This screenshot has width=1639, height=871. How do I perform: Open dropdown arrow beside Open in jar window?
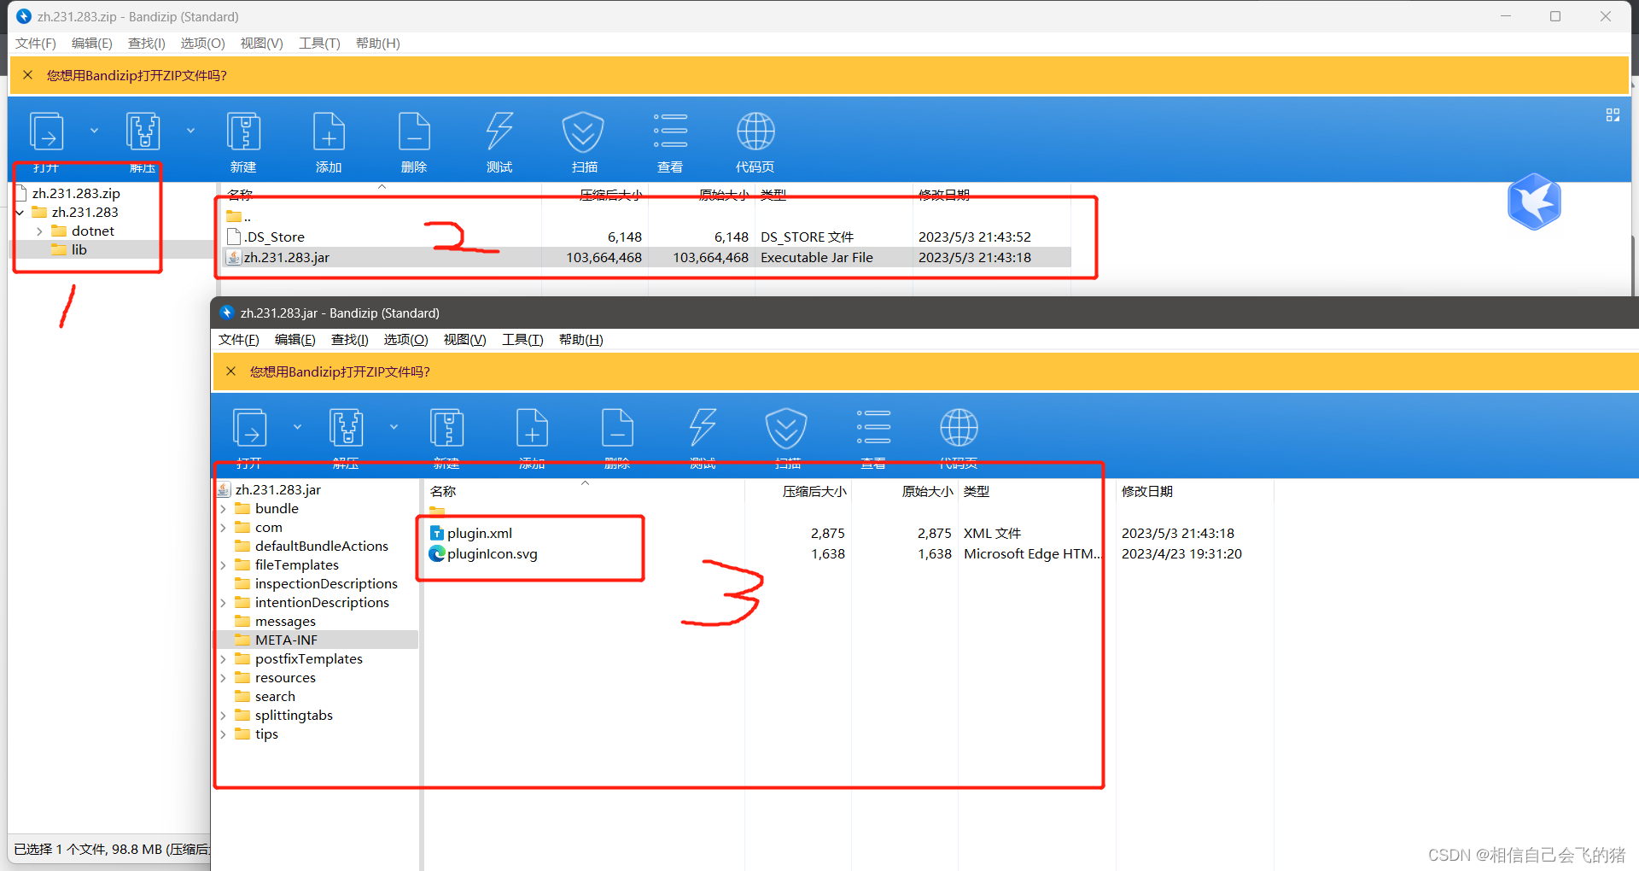pos(297,427)
